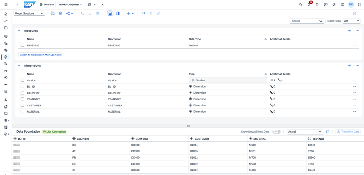Open the RS user profile avatar
Screen dimensions: 364x175
tap(351, 5)
